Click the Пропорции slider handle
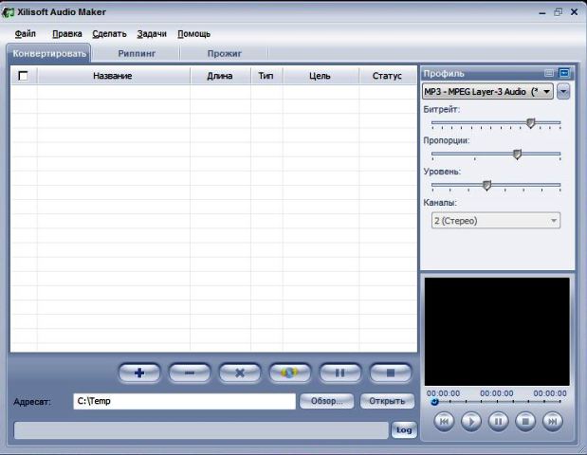587x455 pixels. [x=517, y=155]
